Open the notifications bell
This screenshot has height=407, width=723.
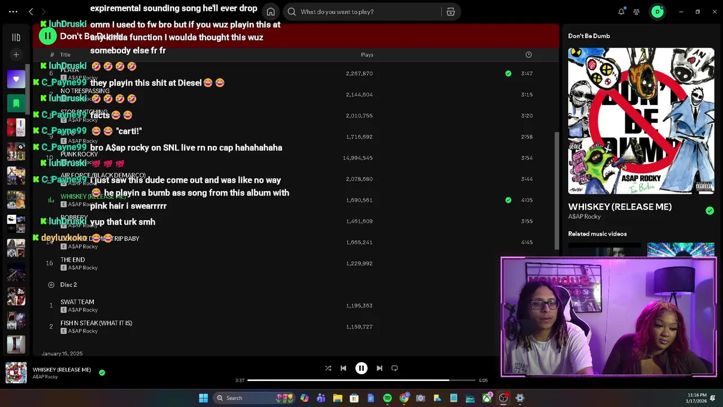tap(621, 11)
